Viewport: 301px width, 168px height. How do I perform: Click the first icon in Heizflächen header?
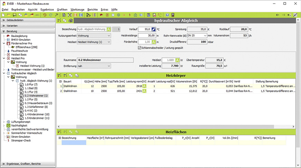(59, 132)
